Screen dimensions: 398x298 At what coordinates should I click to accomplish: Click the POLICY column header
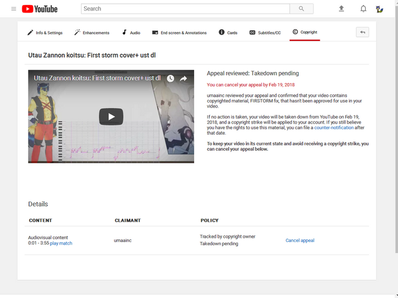[x=210, y=220]
